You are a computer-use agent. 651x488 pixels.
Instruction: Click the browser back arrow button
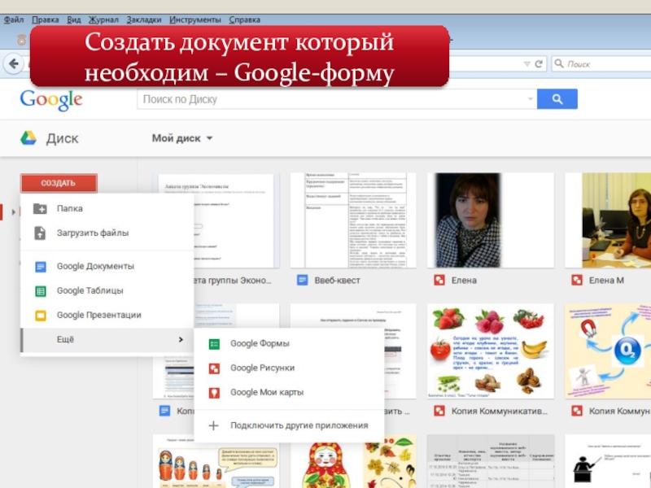click(x=14, y=64)
